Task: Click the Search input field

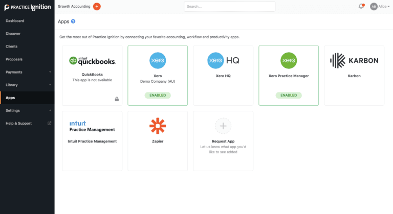Action: point(229,7)
